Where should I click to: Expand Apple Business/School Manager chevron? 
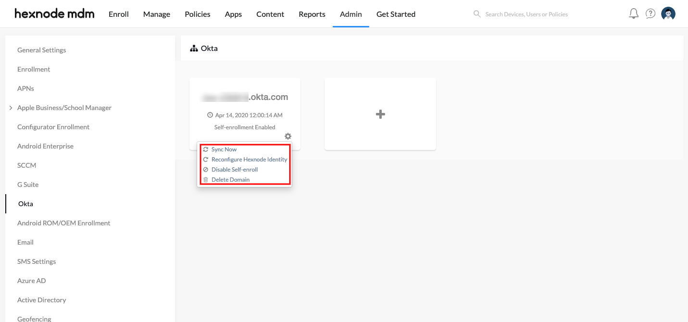(11, 108)
